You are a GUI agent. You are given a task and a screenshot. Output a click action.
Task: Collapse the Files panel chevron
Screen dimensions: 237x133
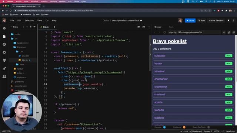click(x=11, y=27)
